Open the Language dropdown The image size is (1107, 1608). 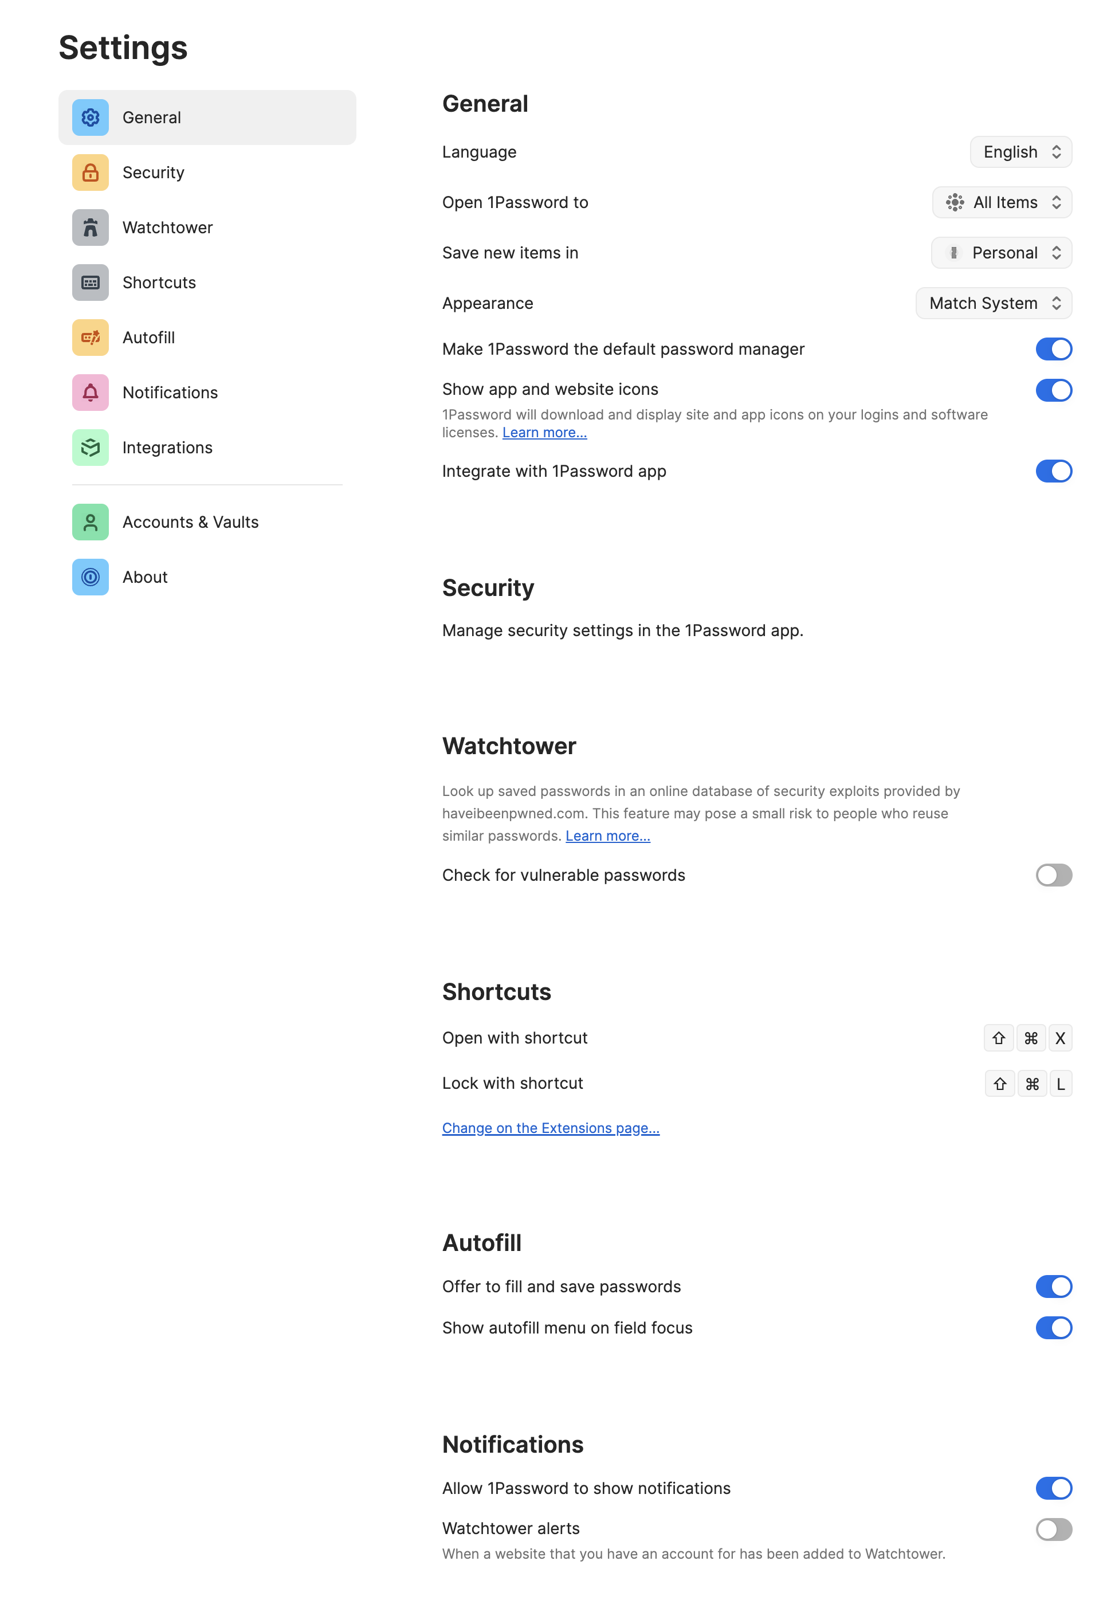pos(1020,151)
